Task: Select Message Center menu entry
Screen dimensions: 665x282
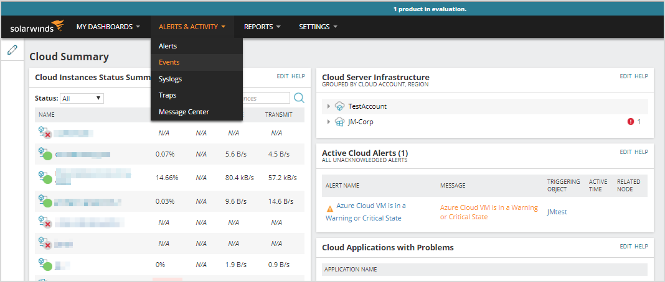Action: point(184,112)
